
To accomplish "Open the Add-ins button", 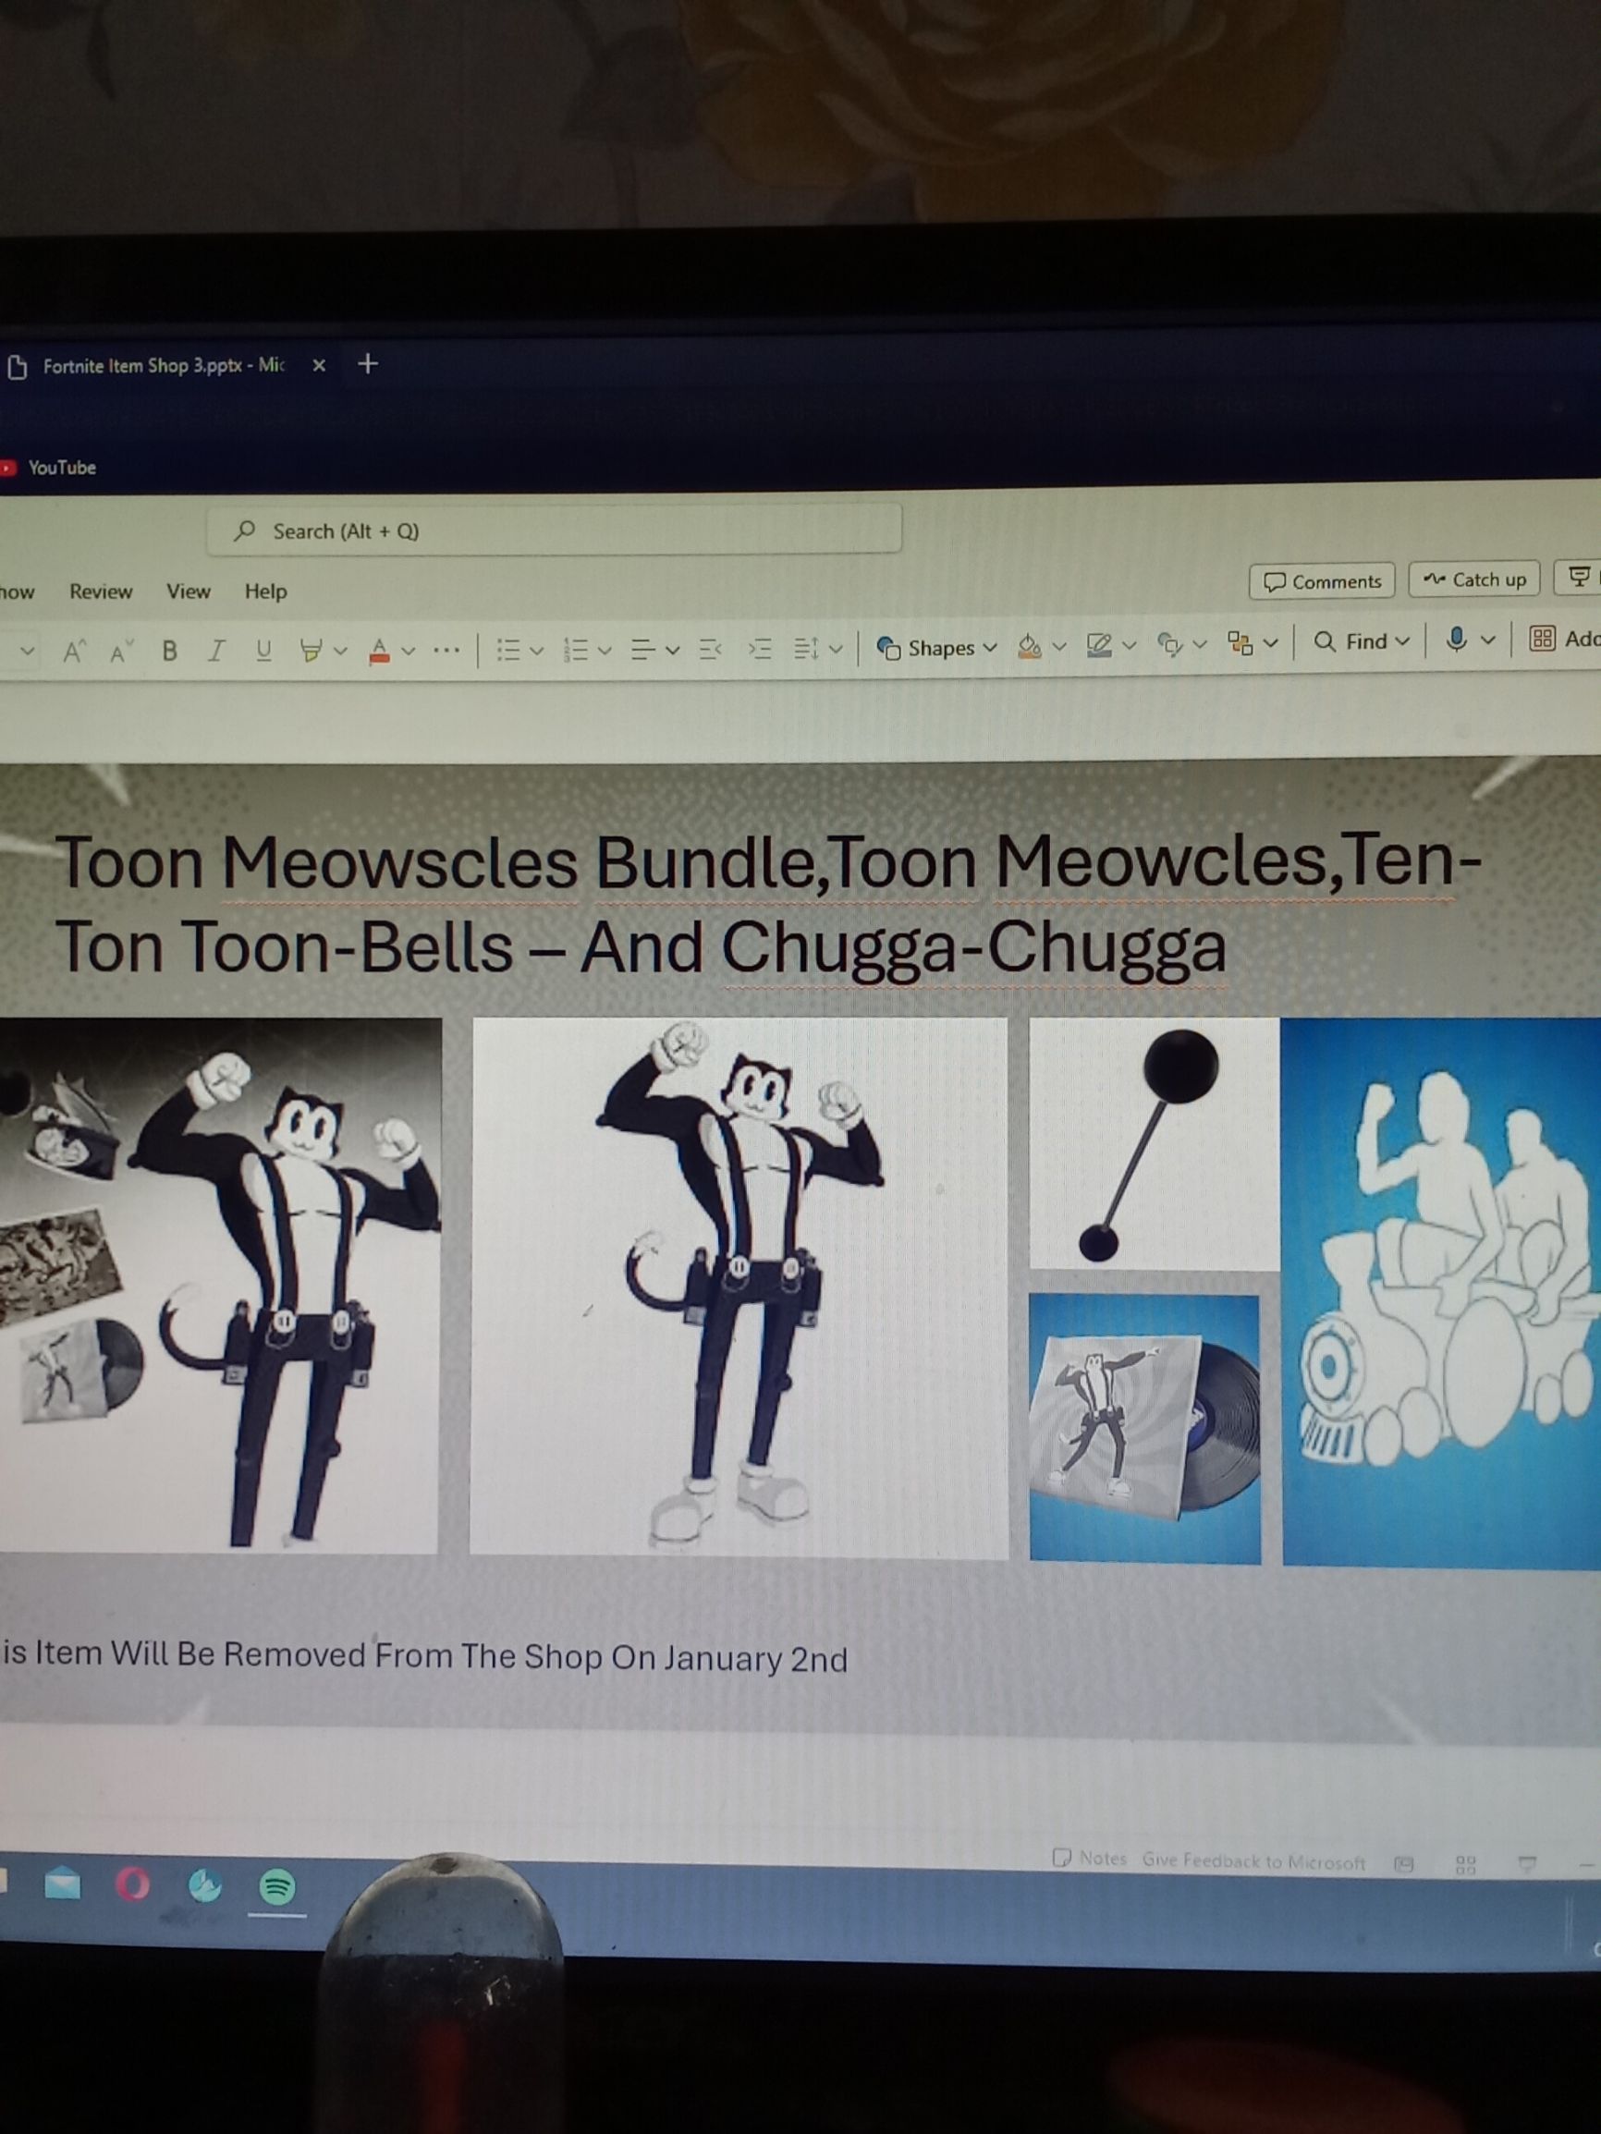I will tap(1563, 639).
